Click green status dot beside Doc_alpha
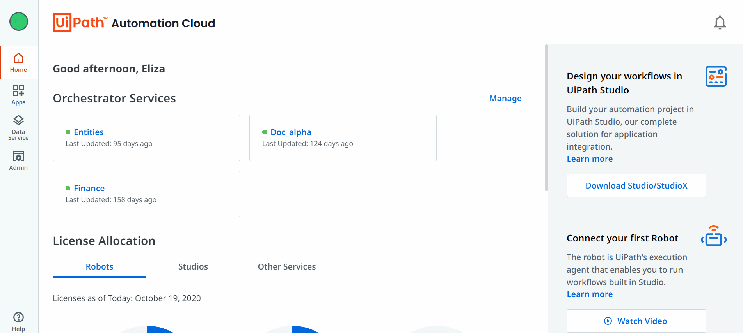The image size is (743, 333). [x=265, y=132]
